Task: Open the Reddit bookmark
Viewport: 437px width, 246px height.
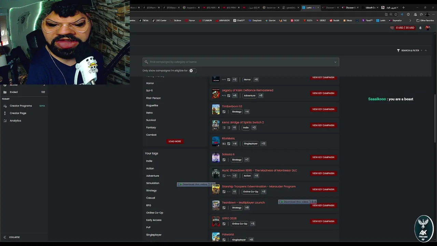Action: (335, 20)
